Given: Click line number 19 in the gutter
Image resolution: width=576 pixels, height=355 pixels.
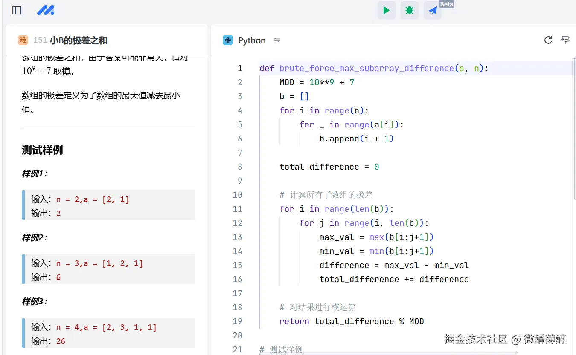Looking at the screenshot, I should coord(238,321).
